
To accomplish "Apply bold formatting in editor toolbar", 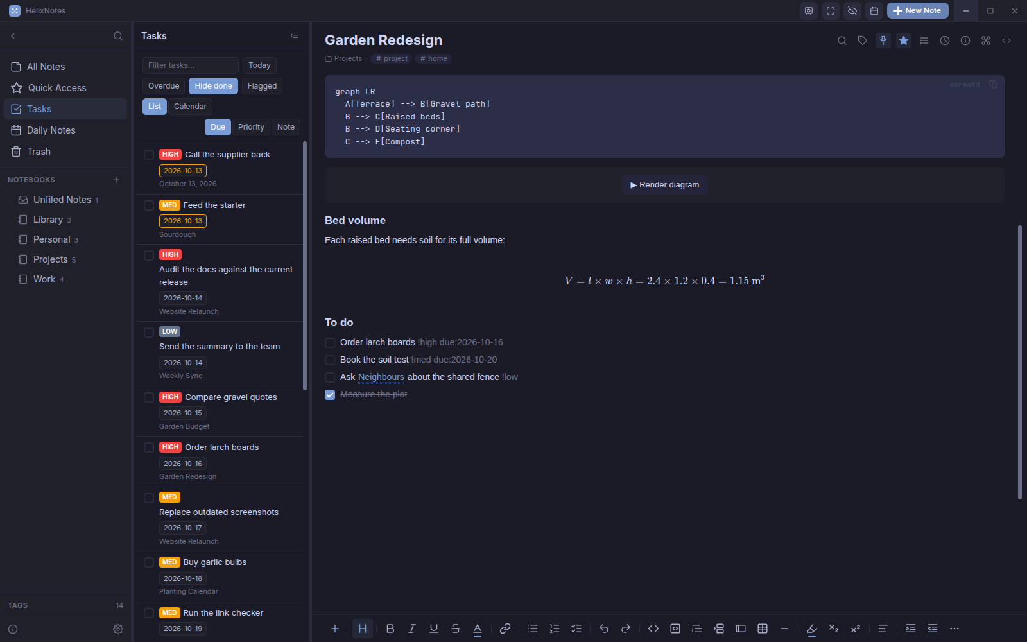I will pos(390,629).
